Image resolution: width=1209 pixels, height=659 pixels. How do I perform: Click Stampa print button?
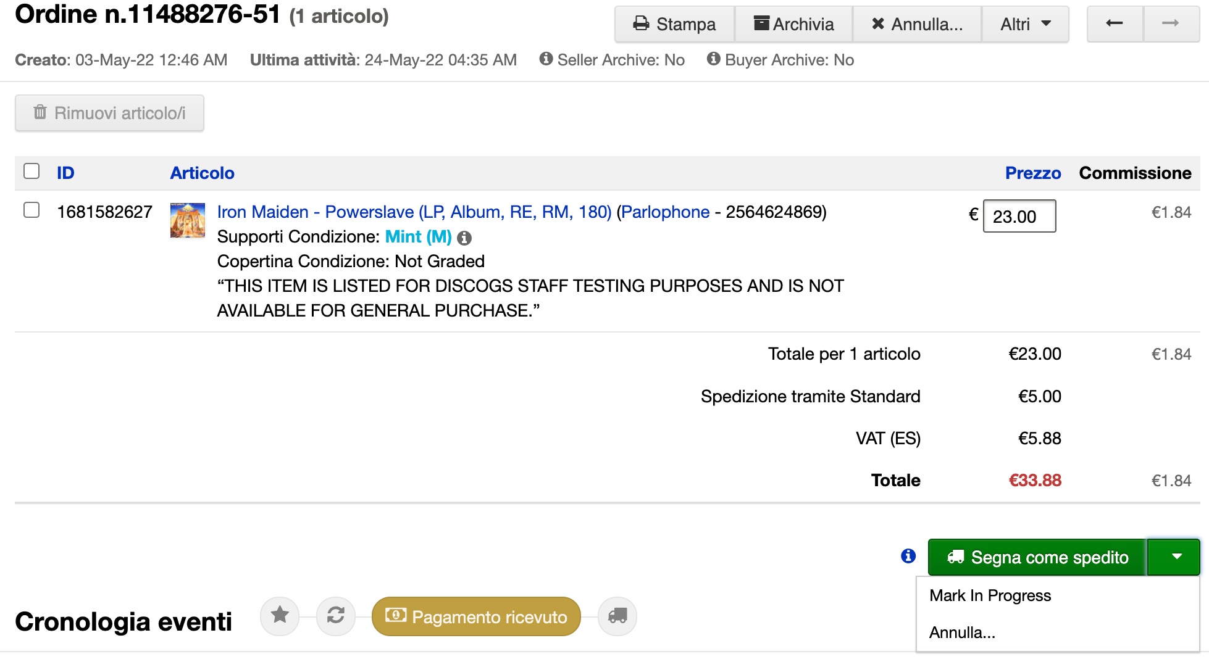[x=674, y=24]
